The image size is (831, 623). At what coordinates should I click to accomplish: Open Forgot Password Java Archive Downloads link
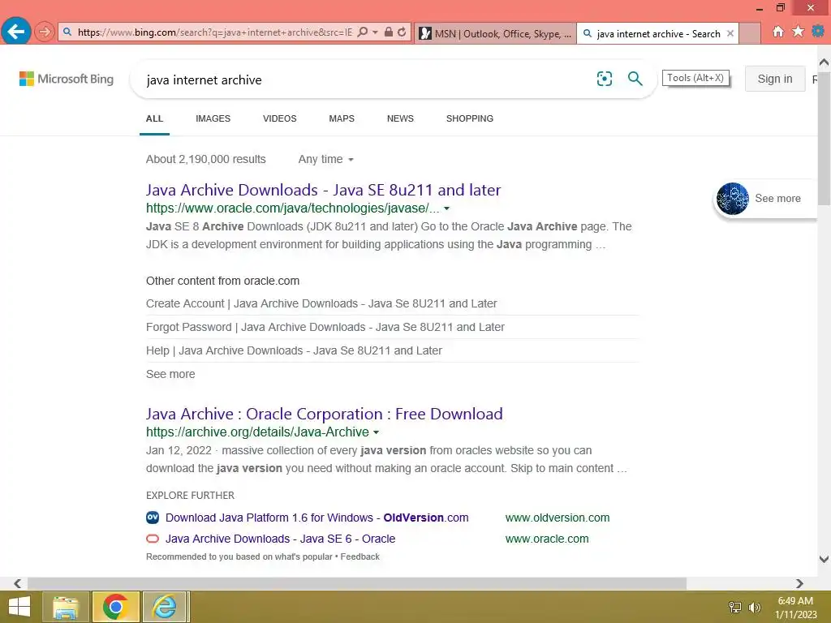click(325, 327)
